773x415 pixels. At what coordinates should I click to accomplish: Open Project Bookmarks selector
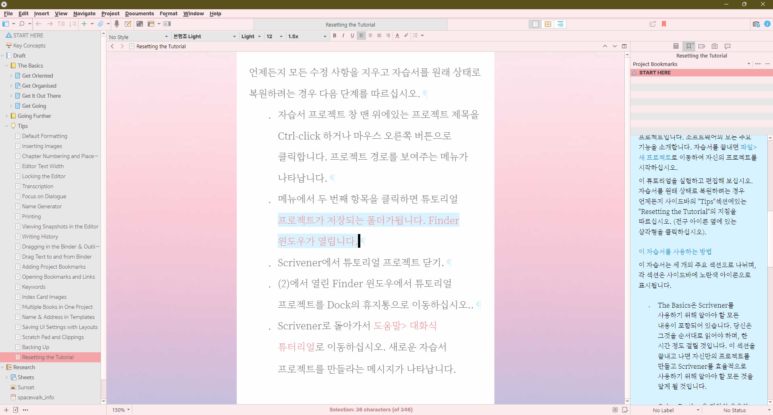[691, 64]
